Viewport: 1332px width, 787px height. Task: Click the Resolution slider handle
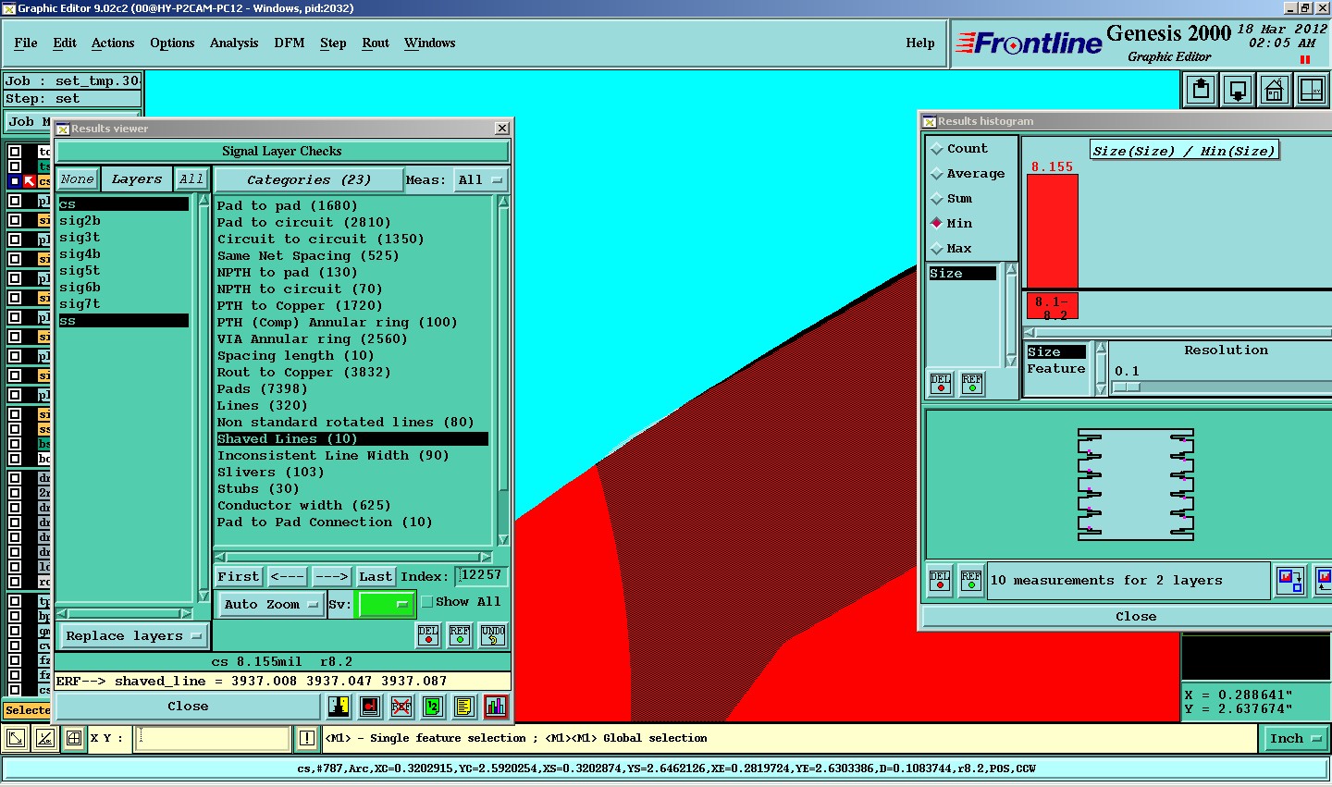click(x=1126, y=387)
